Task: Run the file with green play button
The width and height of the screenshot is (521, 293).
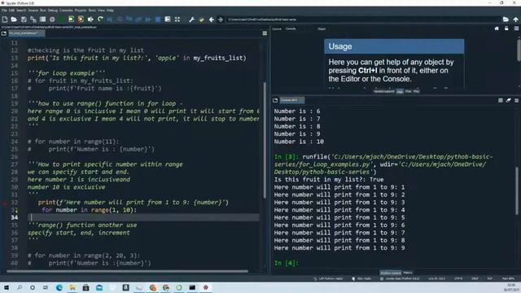Action: (62, 20)
